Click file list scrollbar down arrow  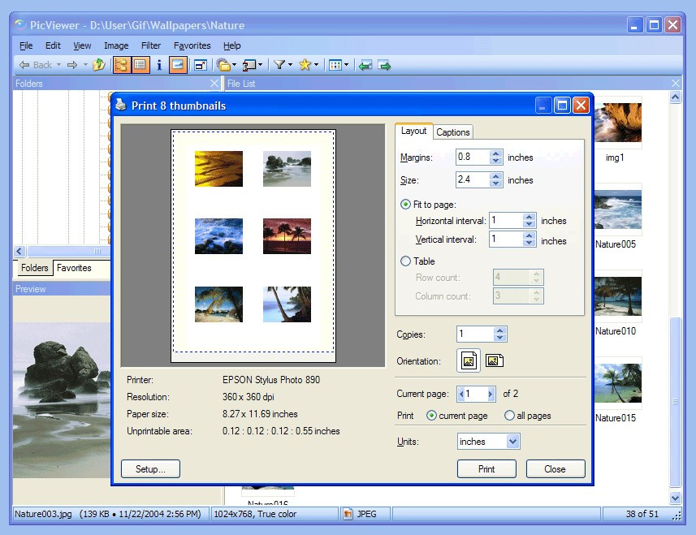click(675, 498)
